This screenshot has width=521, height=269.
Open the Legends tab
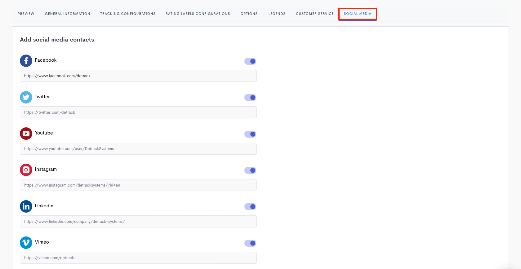point(277,14)
